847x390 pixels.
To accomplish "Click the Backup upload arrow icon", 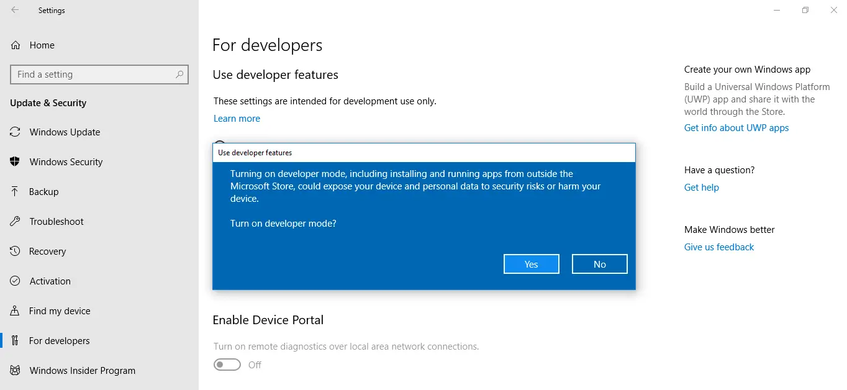I will click(16, 191).
